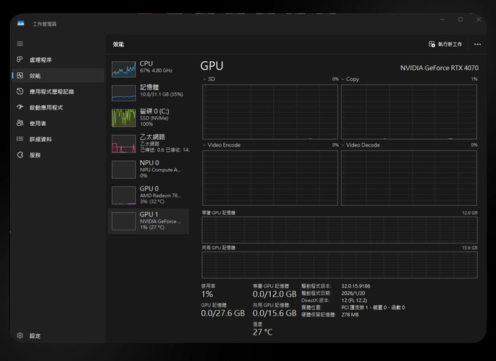Click the Run new task icon
Viewport: 496px width, 361px height.
pos(432,44)
